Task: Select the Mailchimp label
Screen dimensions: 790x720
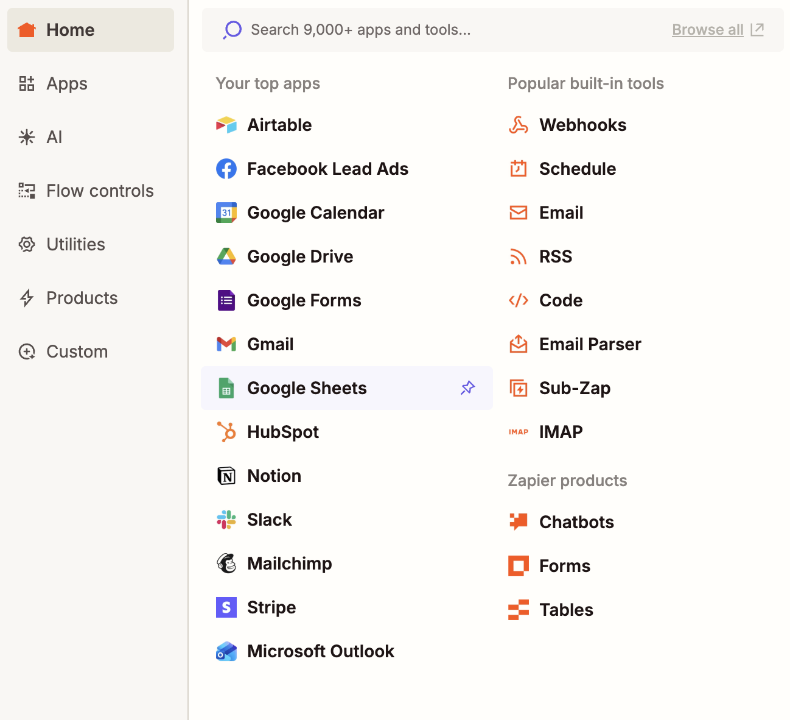Action: (x=290, y=563)
